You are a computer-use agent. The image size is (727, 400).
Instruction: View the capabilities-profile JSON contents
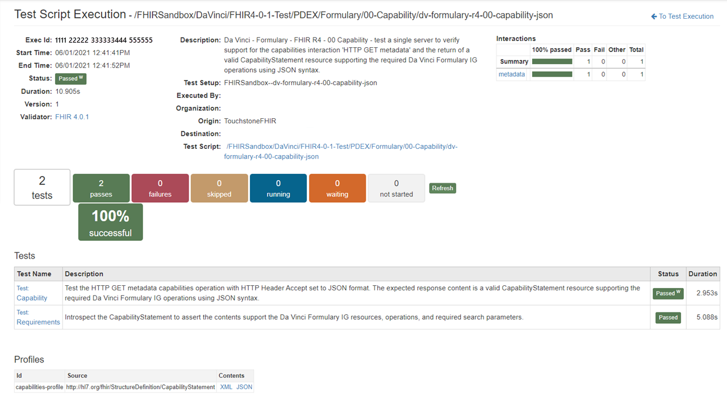[244, 387]
